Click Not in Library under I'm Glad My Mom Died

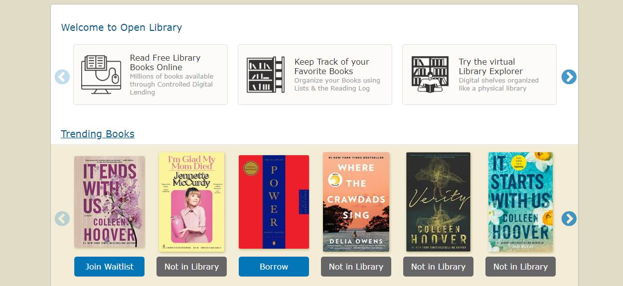(x=191, y=267)
